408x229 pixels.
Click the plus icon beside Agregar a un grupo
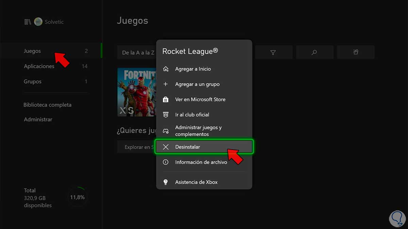pyautogui.click(x=166, y=84)
